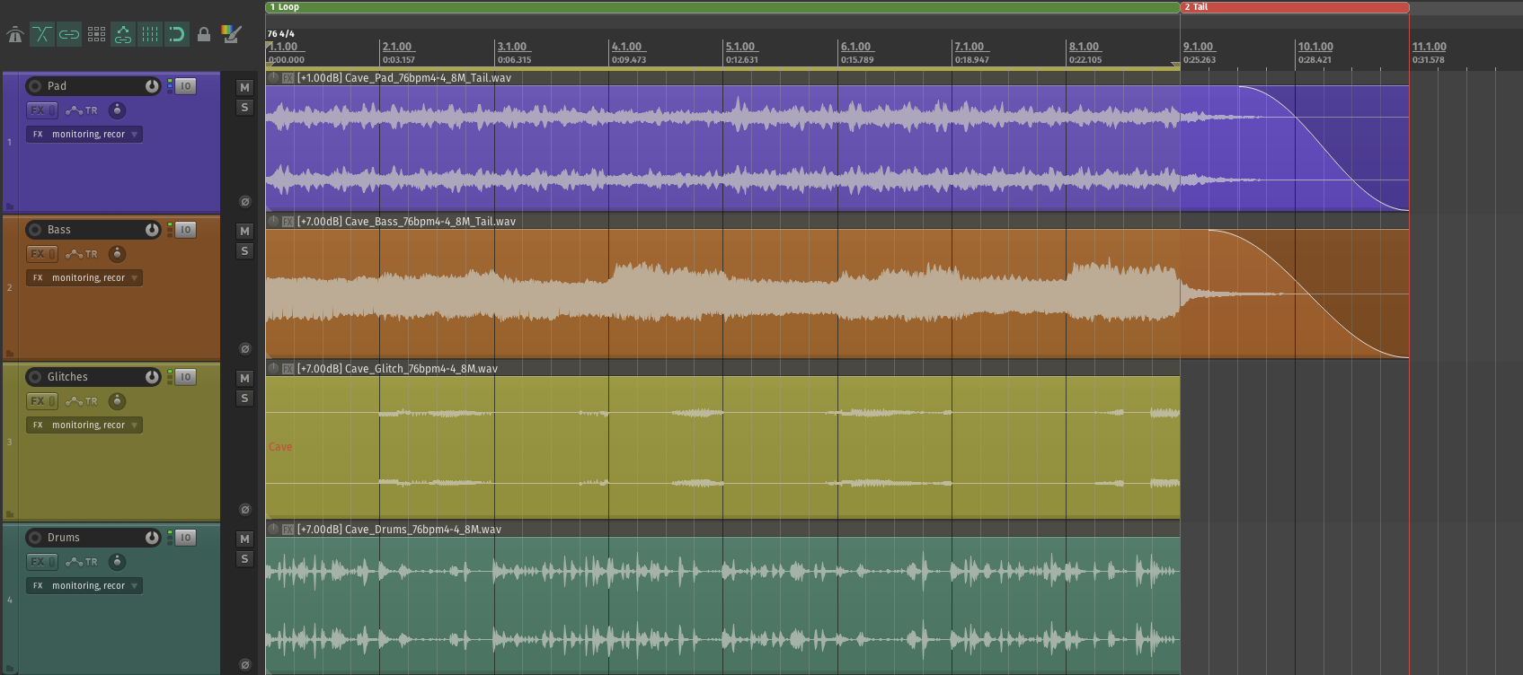
Task: Invert phase on Bass track
Action: click(244, 349)
